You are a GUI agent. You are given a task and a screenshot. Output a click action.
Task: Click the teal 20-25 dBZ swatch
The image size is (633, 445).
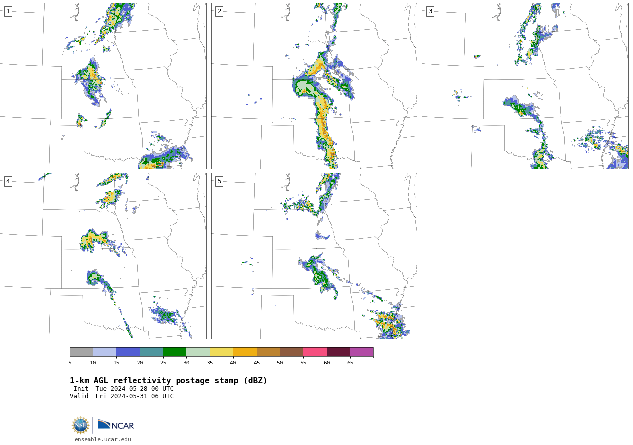coord(151,352)
